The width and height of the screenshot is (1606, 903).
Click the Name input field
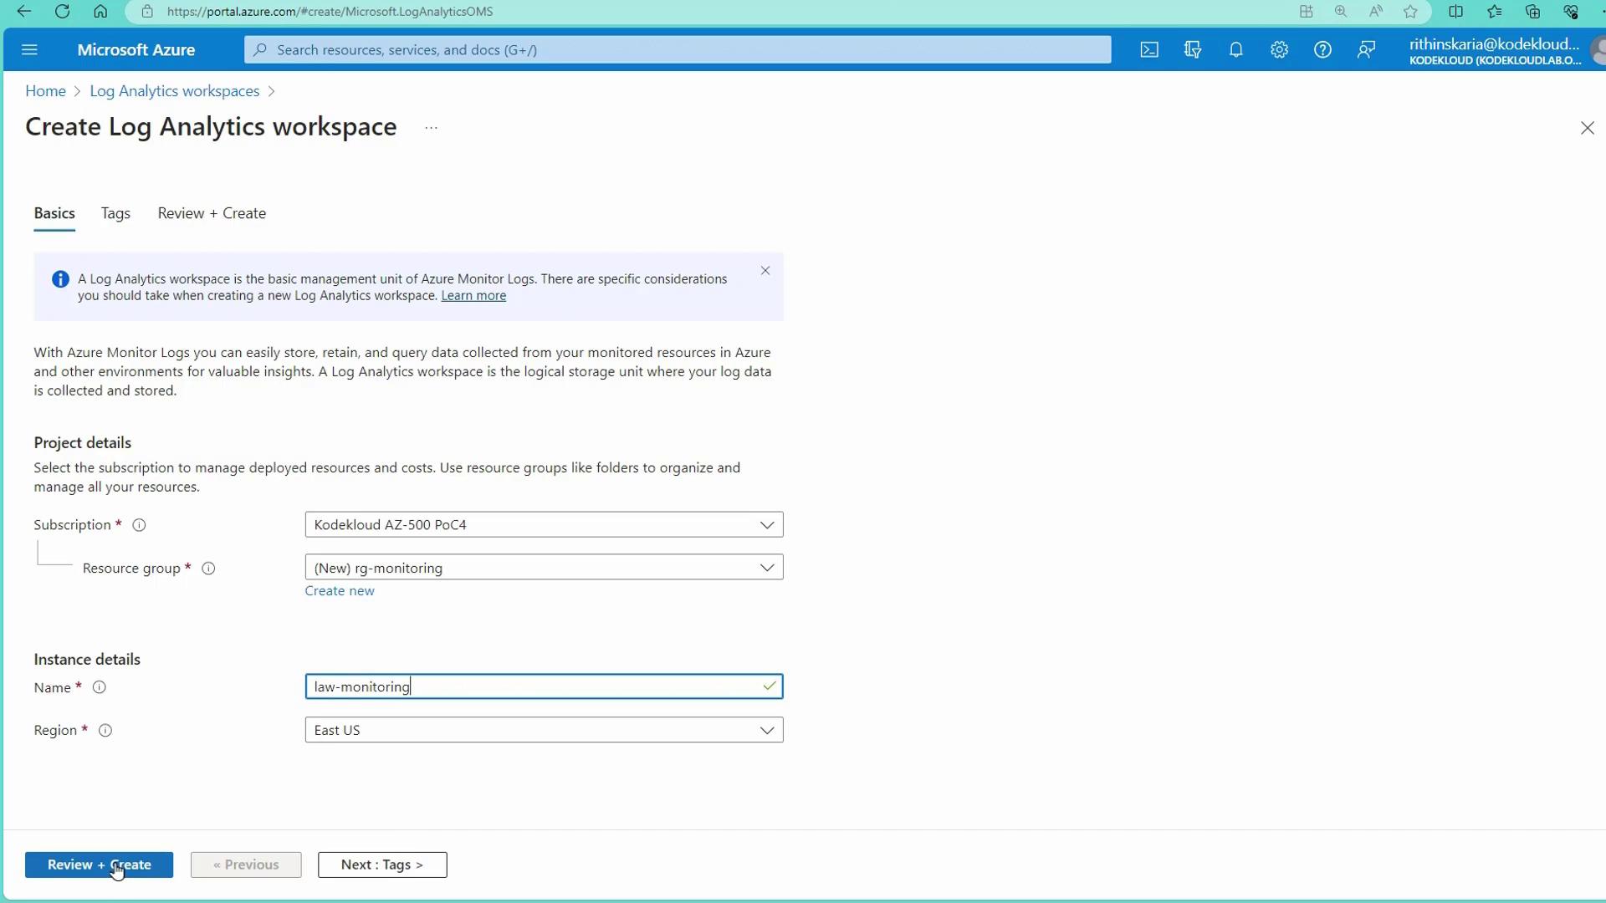click(535, 686)
